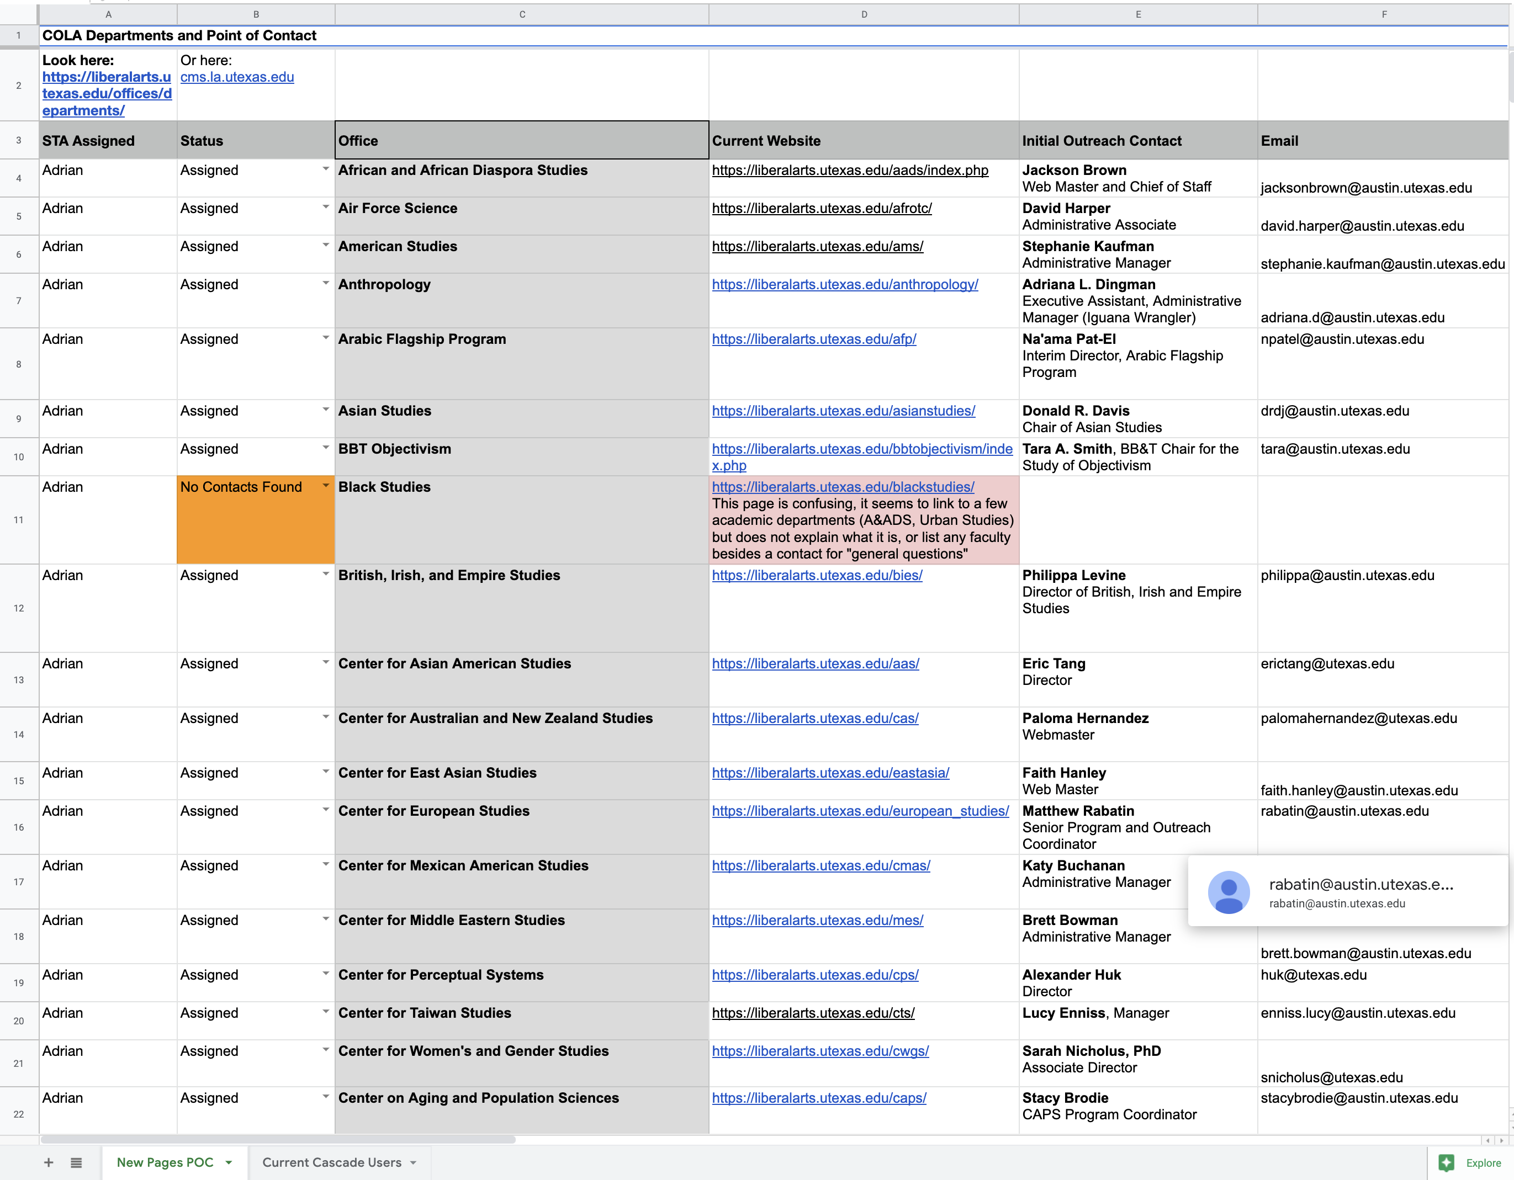Open Current Cascade Users tab menu arrow

[413, 1163]
